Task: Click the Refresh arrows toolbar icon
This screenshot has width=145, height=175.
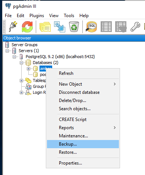Action: pyautogui.click(x=27, y=27)
